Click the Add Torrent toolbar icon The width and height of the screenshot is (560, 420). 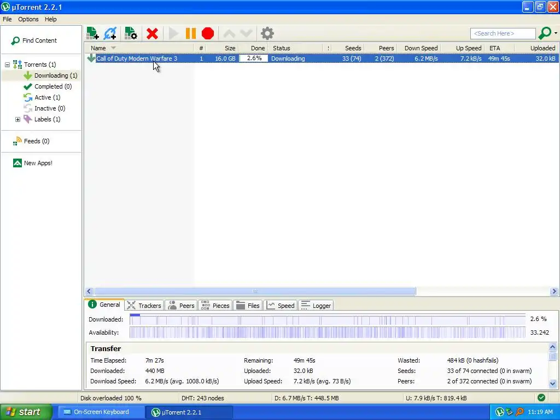tap(92, 33)
